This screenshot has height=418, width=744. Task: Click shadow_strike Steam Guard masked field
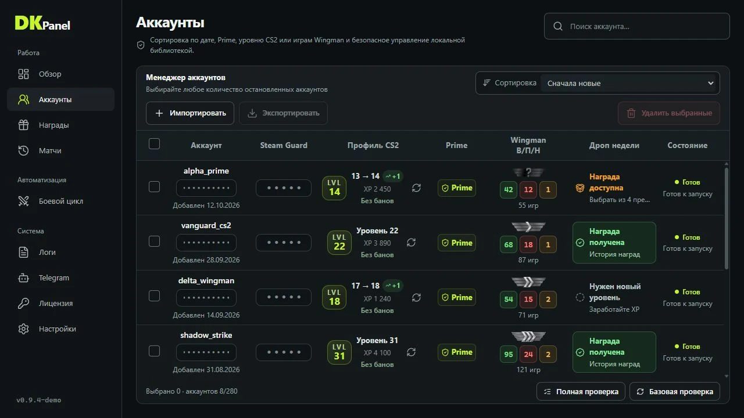click(284, 352)
